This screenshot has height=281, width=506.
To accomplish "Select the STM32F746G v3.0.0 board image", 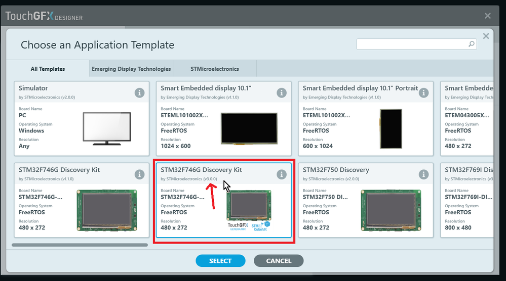I will [x=249, y=205].
